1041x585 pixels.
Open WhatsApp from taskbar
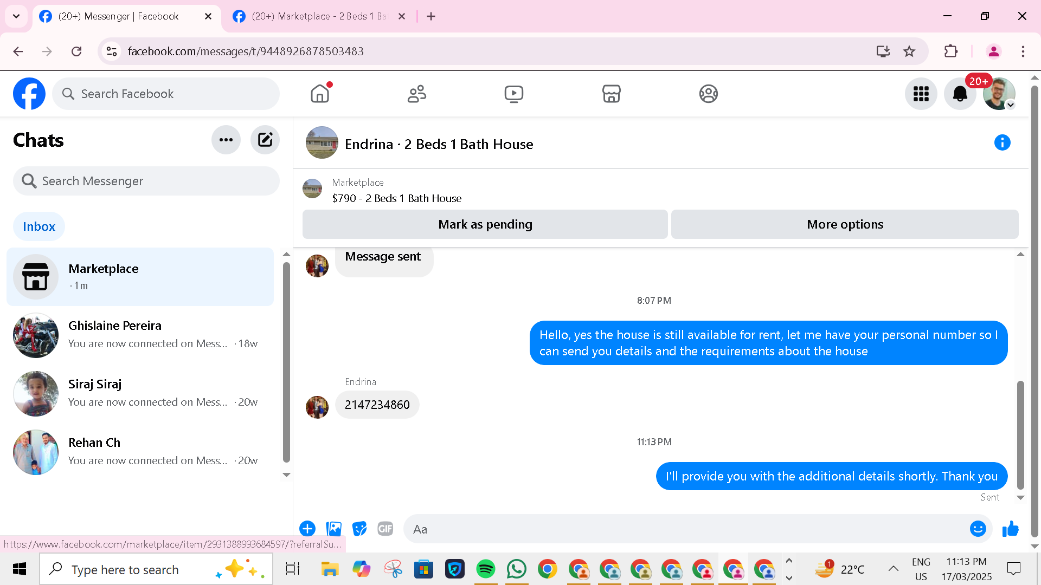pyautogui.click(x=517, y=569)
